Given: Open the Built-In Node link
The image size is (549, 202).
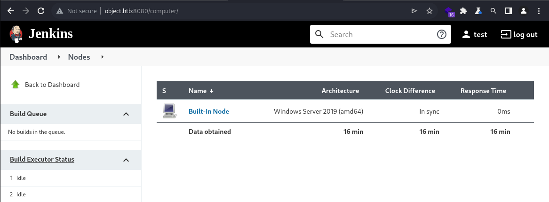Looking at the screenshot, I should (209, 111).
